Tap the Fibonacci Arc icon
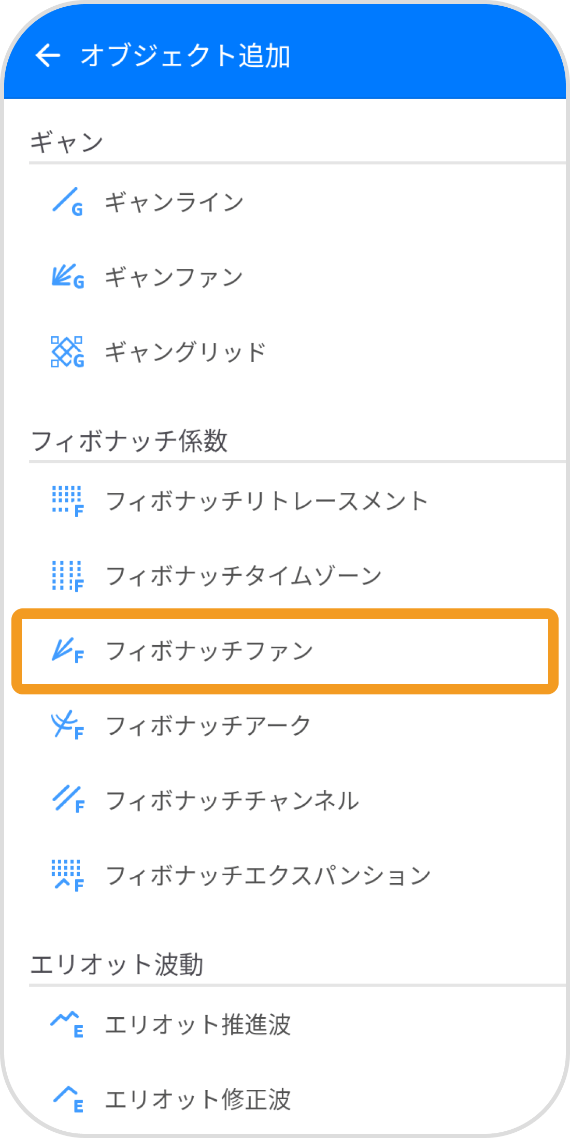The height and width of the screenshot is (1138, 570). pos(67,726)
